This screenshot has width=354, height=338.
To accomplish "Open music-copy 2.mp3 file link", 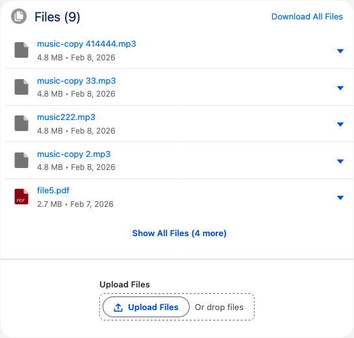I will pos(74,154).
